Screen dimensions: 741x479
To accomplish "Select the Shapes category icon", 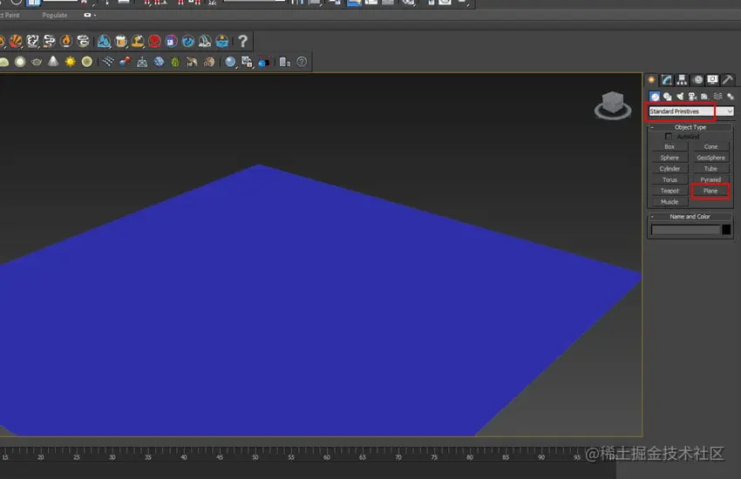I will [x=667, y=97].
